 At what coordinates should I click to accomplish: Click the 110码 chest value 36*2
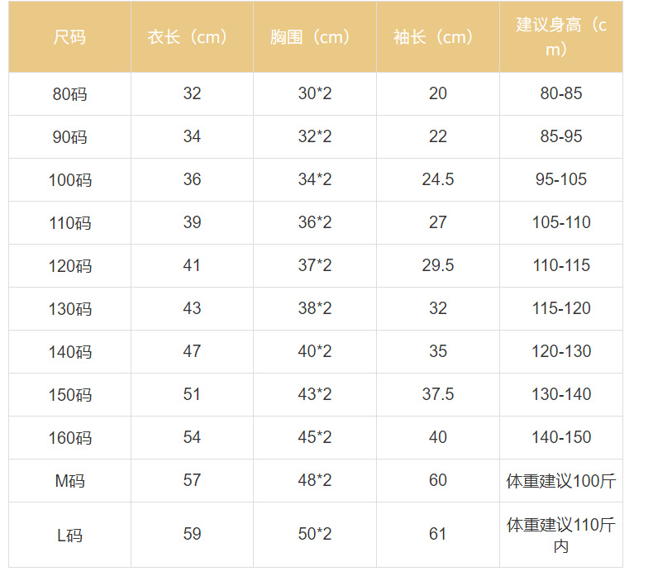tap(314, 222)
